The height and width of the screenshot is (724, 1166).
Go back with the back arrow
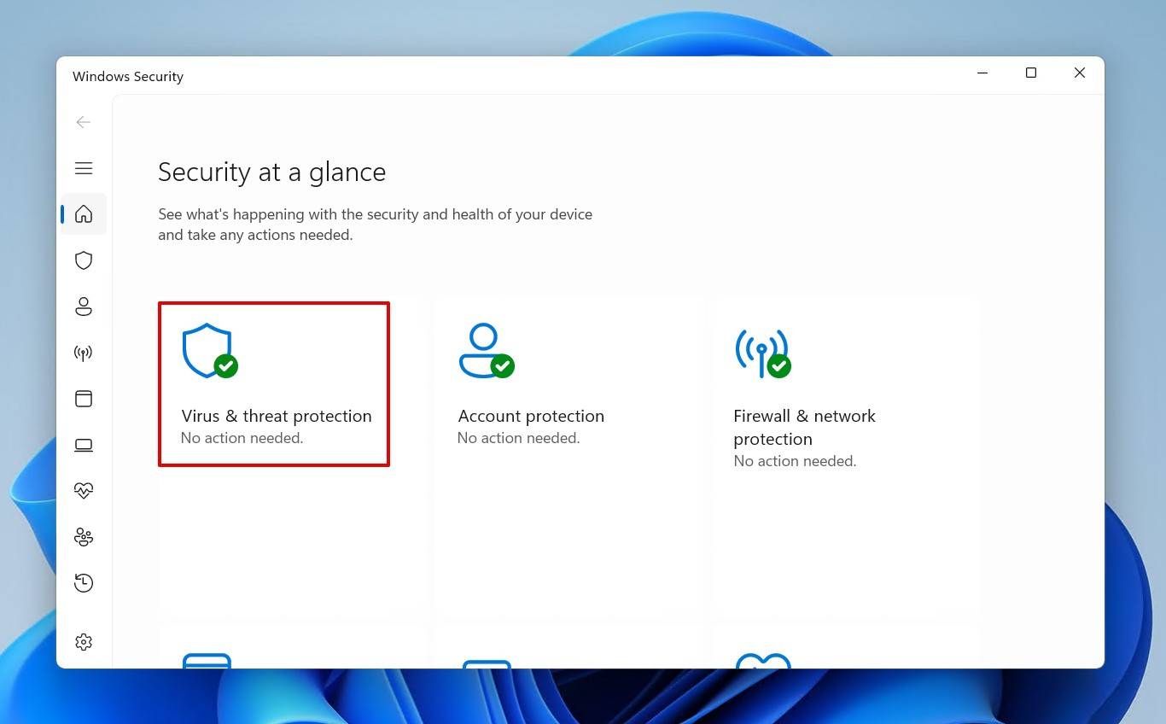pos(83,122)
